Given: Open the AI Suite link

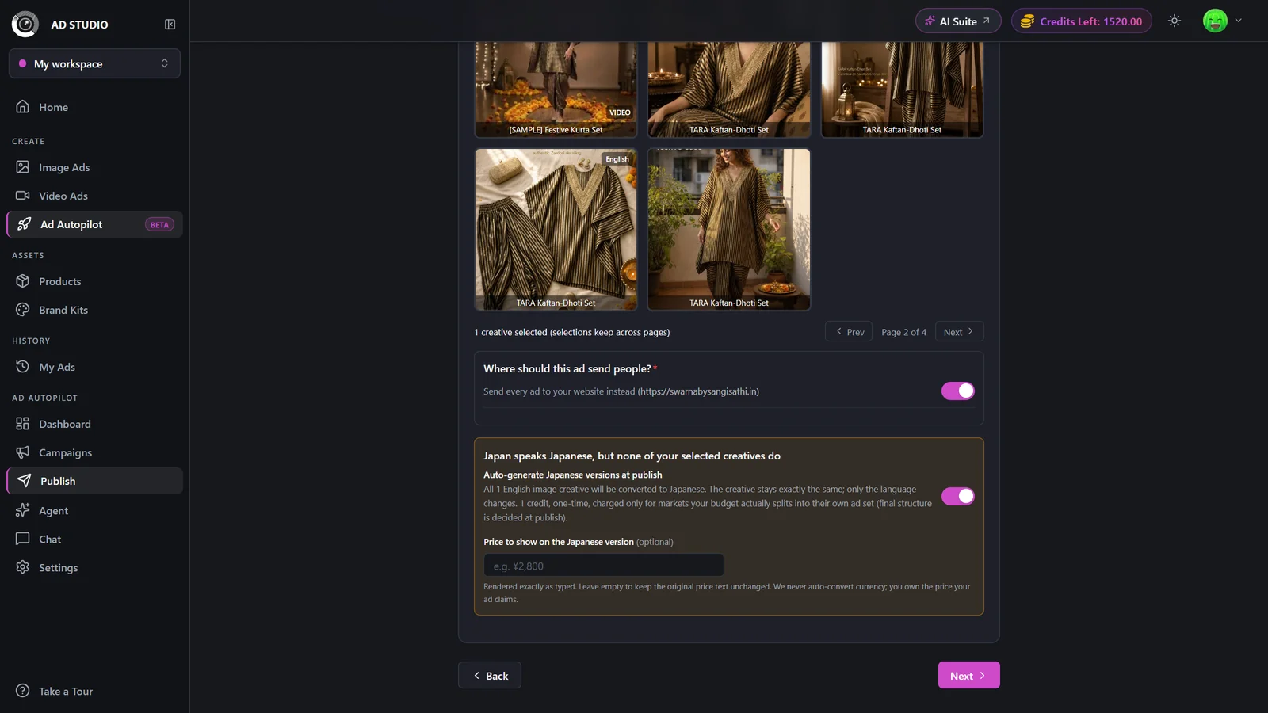Looking at the screenshot, I should click(x=958, y=21).
